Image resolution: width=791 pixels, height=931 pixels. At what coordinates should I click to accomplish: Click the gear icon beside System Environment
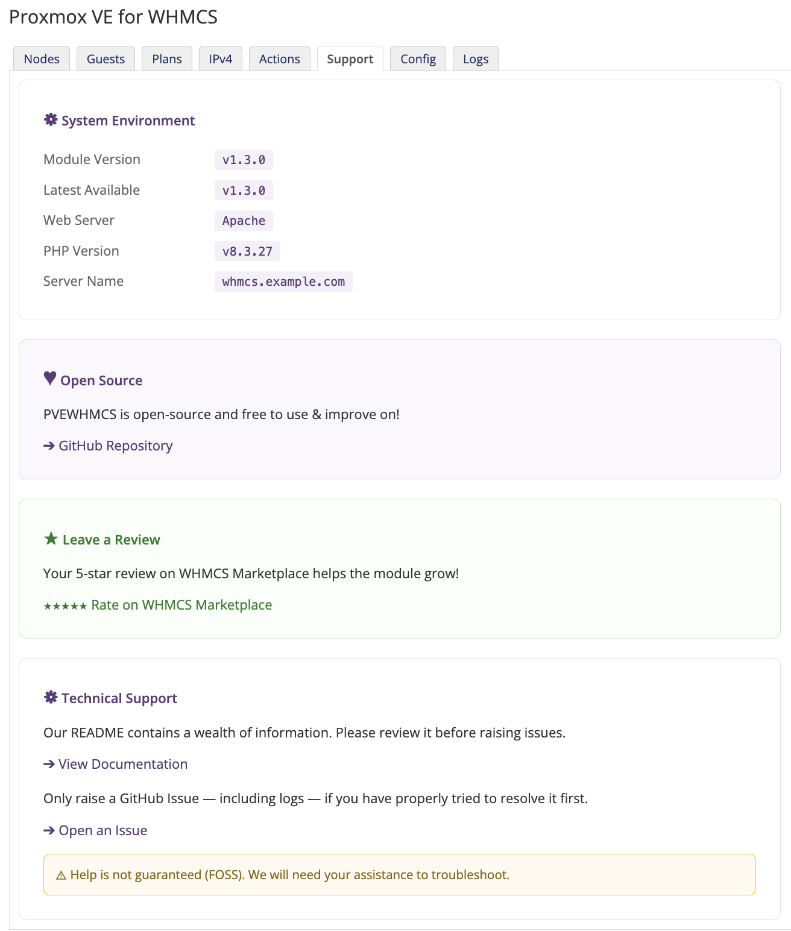(x=50, y=120)
